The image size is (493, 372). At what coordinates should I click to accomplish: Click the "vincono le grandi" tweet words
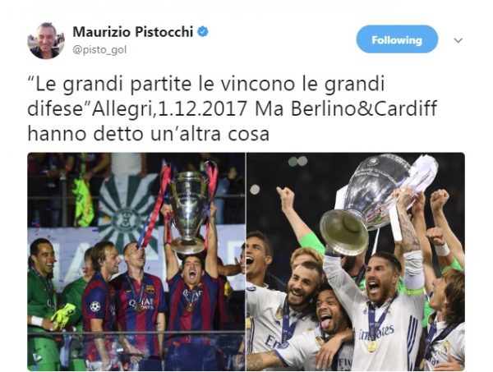[x=302, y=84]
